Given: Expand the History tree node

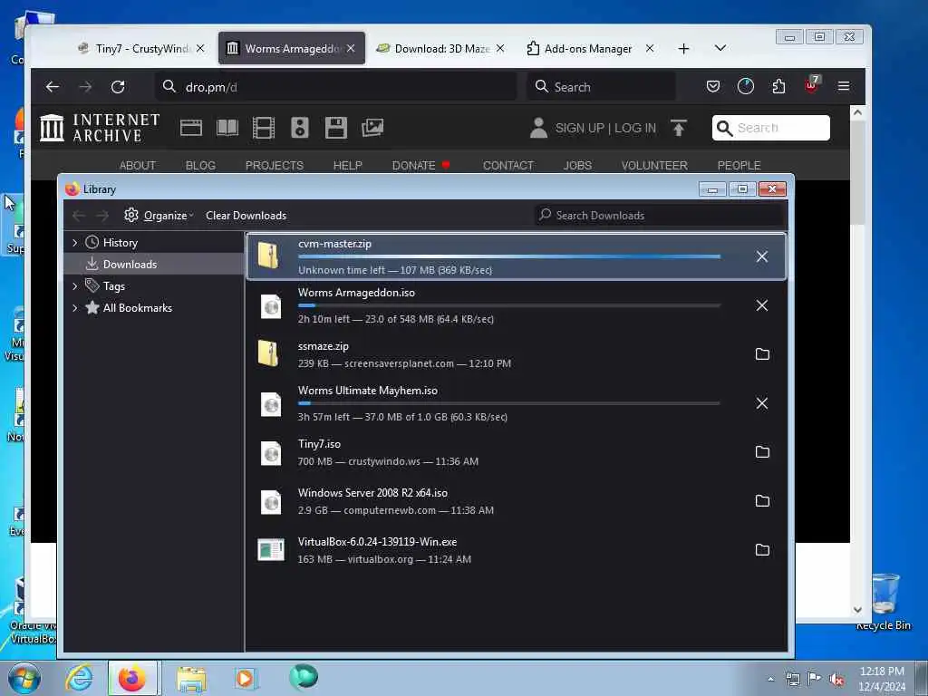Looking at the screenshot, I should [x=74, y=243].
